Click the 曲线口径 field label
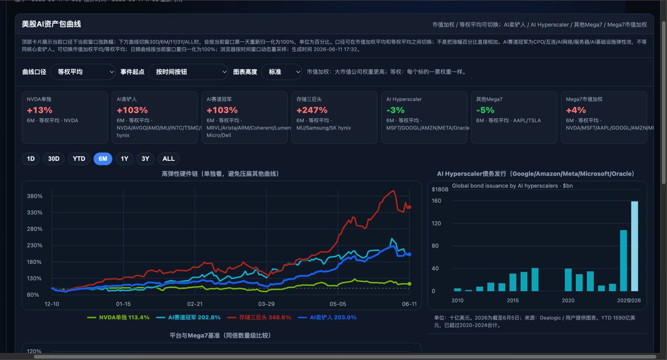 pos(34,72)
